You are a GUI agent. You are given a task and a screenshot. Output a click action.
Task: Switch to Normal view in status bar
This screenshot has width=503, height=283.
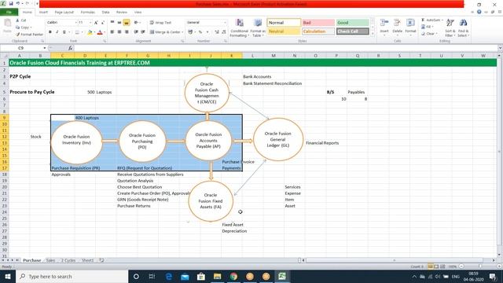[x=430, y=266]
